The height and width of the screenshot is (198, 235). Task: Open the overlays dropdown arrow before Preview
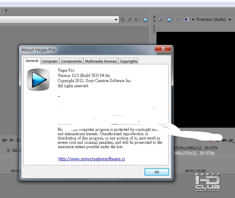pyautogui.click(x=193, y=20)
